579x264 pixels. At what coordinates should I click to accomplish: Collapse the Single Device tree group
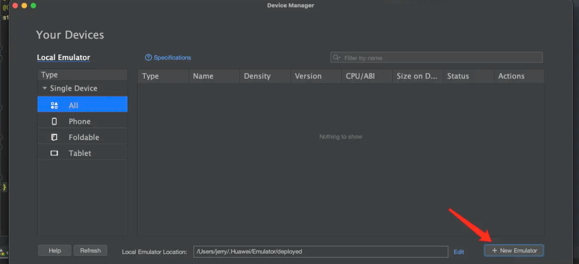pos(44,88)
